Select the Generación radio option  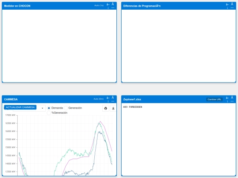pyautogui.click(x=66, y=108)
